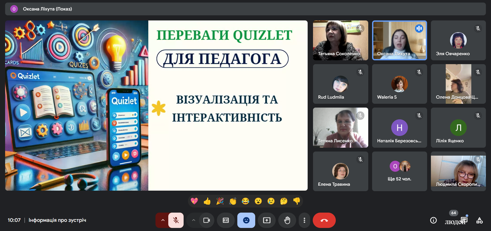Click muted mic icon on Лілія Яценко
Viewport: 491px width, 231px height.
click(478, 115)
